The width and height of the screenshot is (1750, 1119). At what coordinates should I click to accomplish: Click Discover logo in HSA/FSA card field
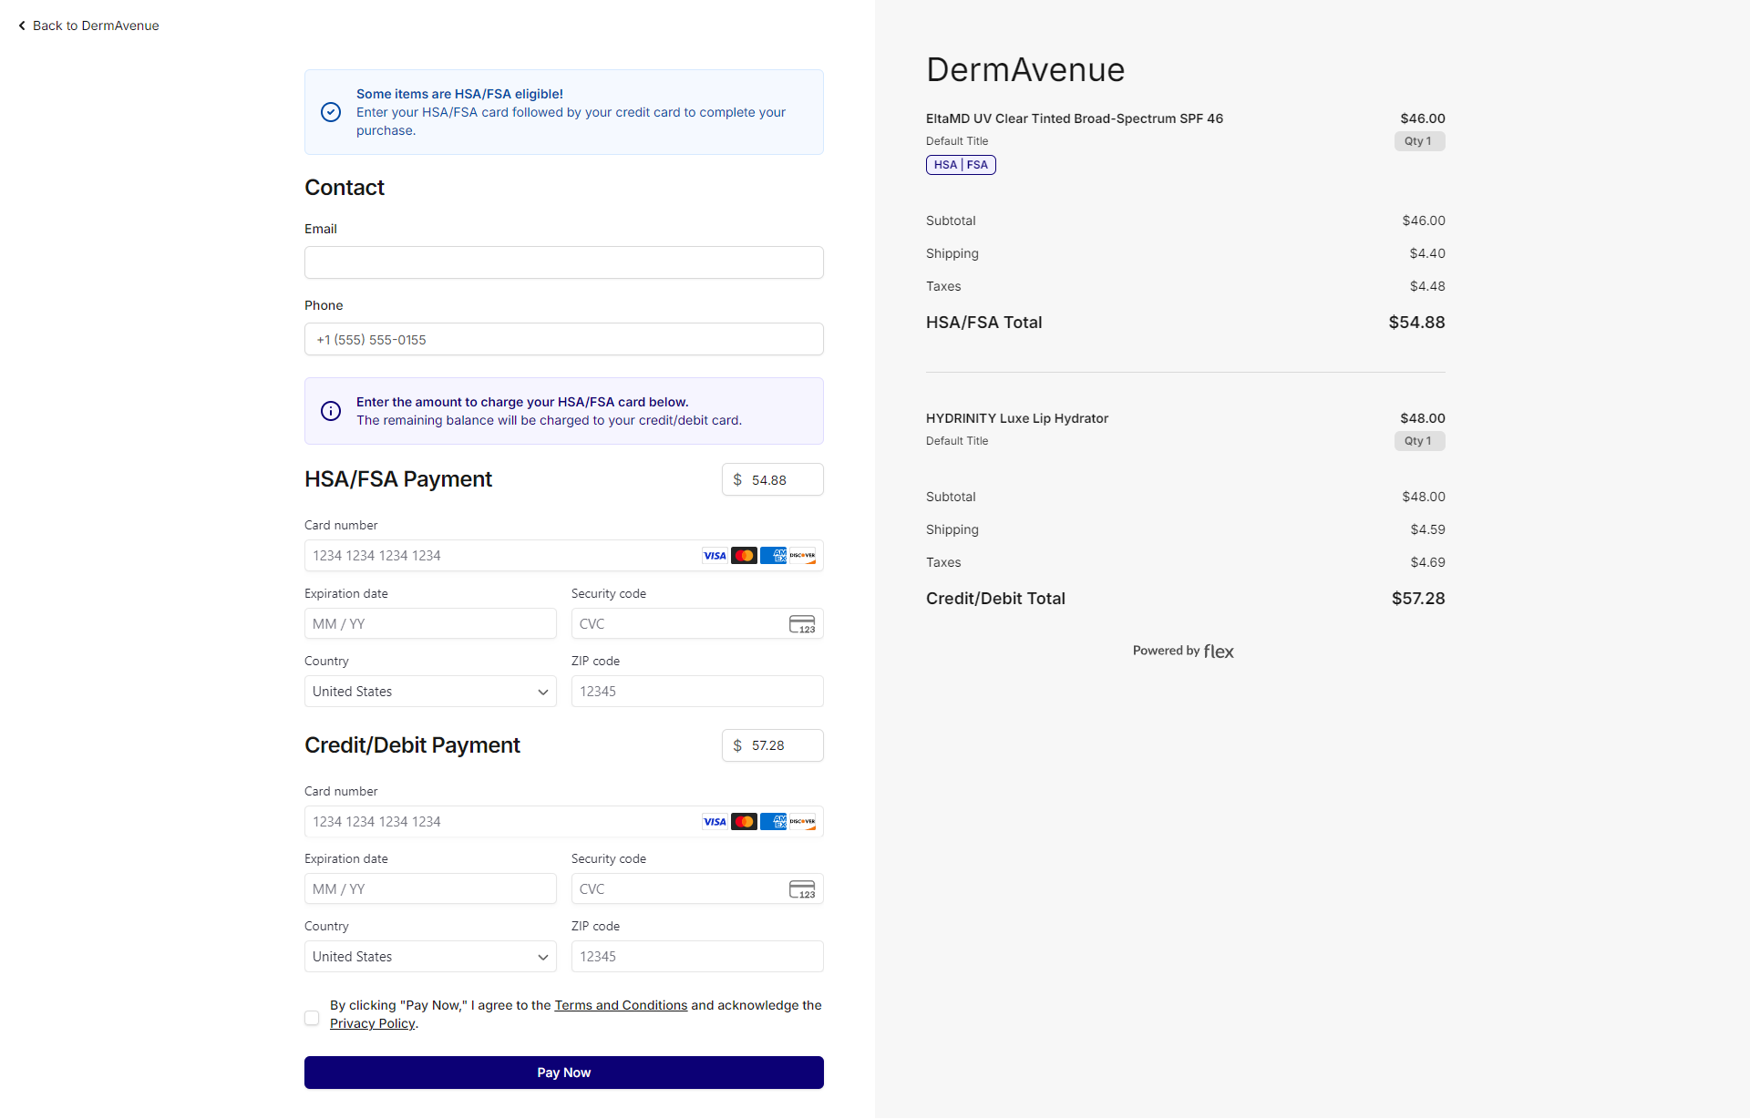coord(803,556)
